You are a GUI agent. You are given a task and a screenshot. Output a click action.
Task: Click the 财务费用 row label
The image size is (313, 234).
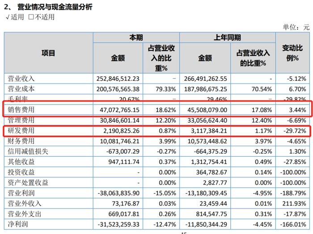(21, 141)
